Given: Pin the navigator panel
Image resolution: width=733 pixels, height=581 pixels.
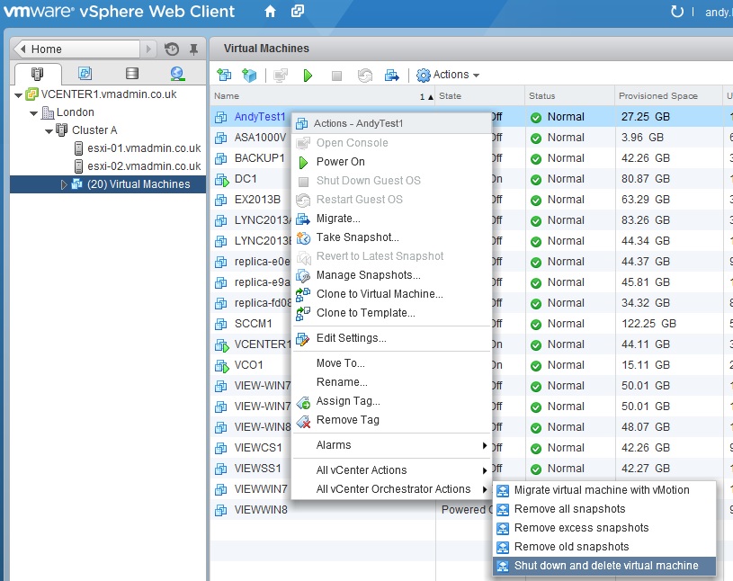Looking at the screenshot, I should (193, 49).
